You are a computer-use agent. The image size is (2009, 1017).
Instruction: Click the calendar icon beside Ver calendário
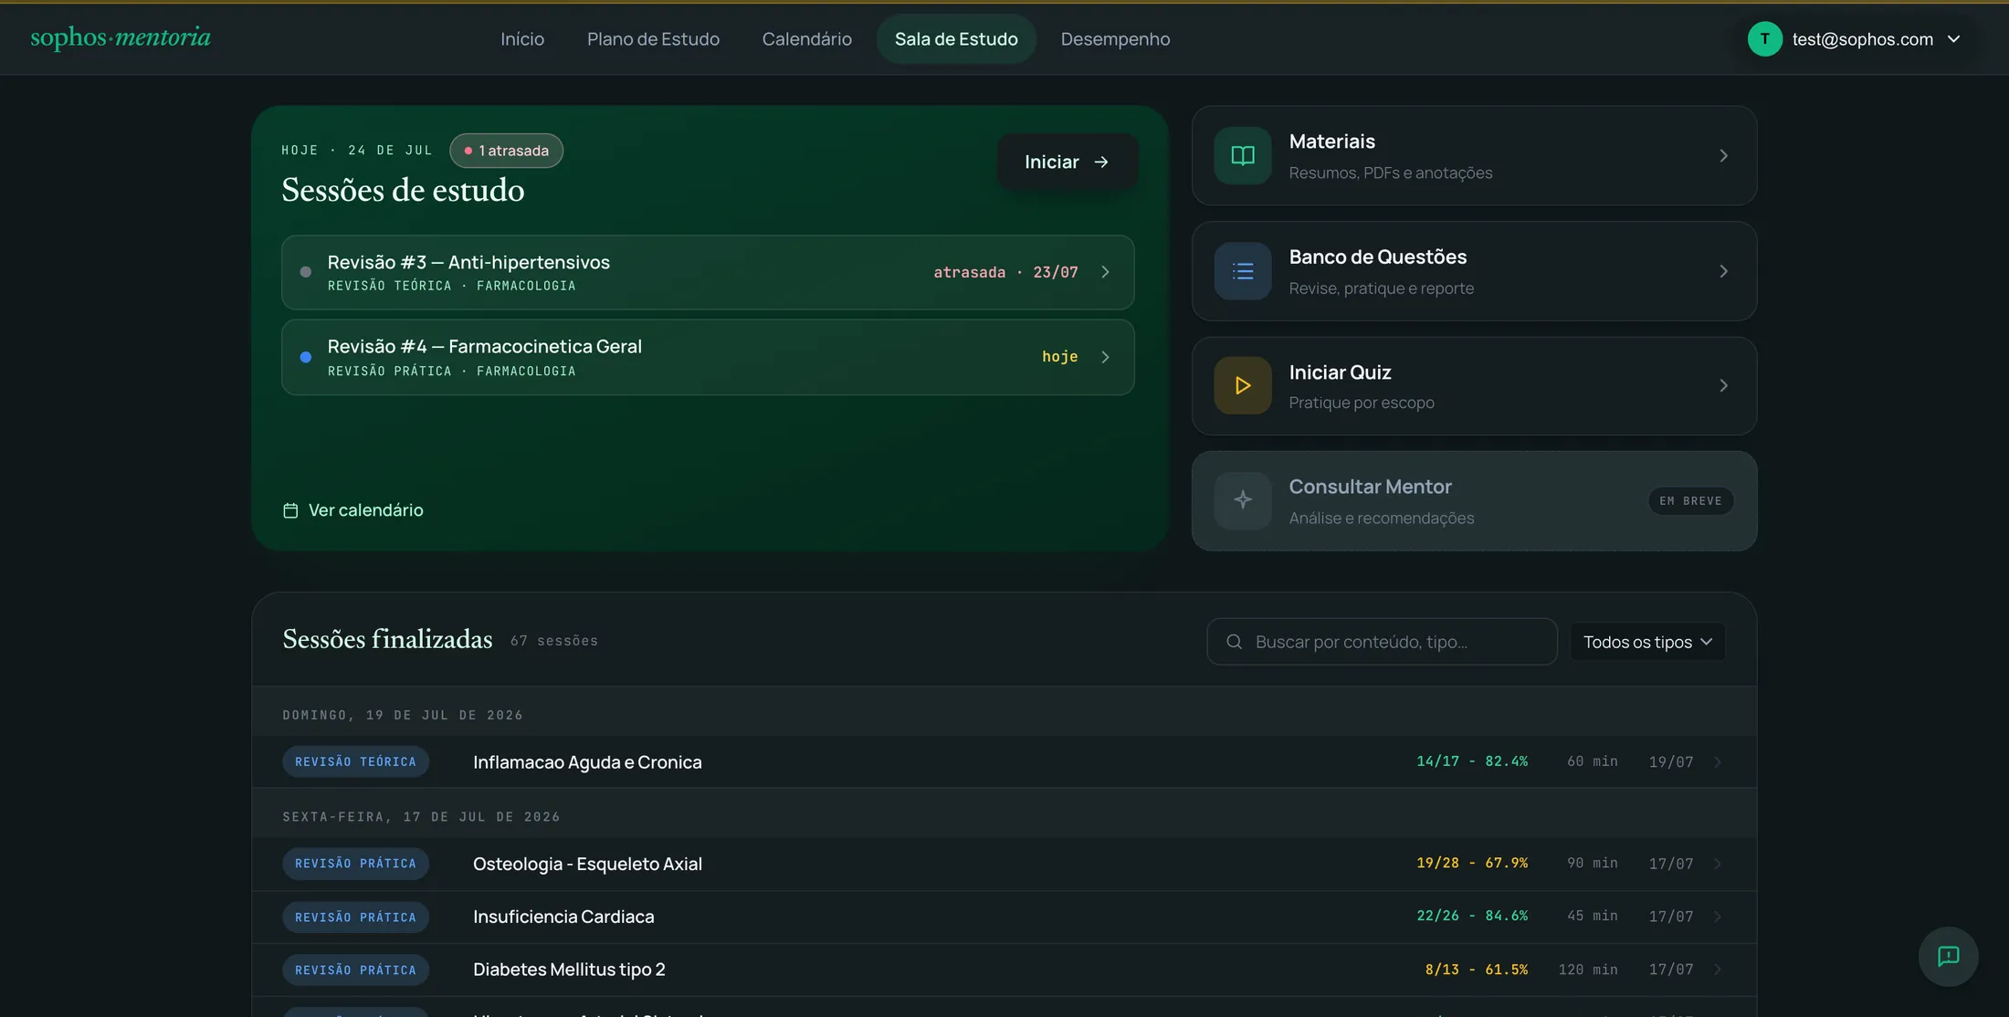tap(290, 510)
